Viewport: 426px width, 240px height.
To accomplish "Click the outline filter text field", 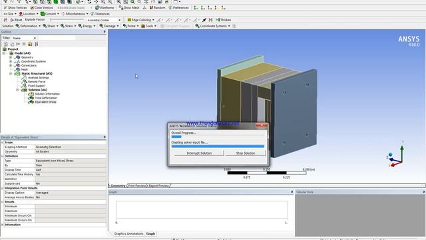I will tap(56, 38).
